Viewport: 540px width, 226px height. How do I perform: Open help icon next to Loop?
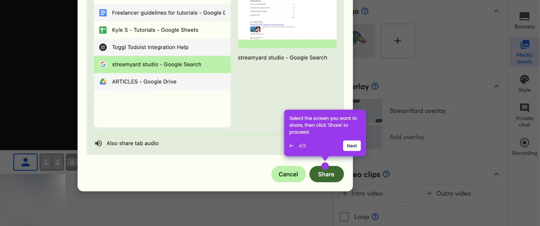(375, 217)
